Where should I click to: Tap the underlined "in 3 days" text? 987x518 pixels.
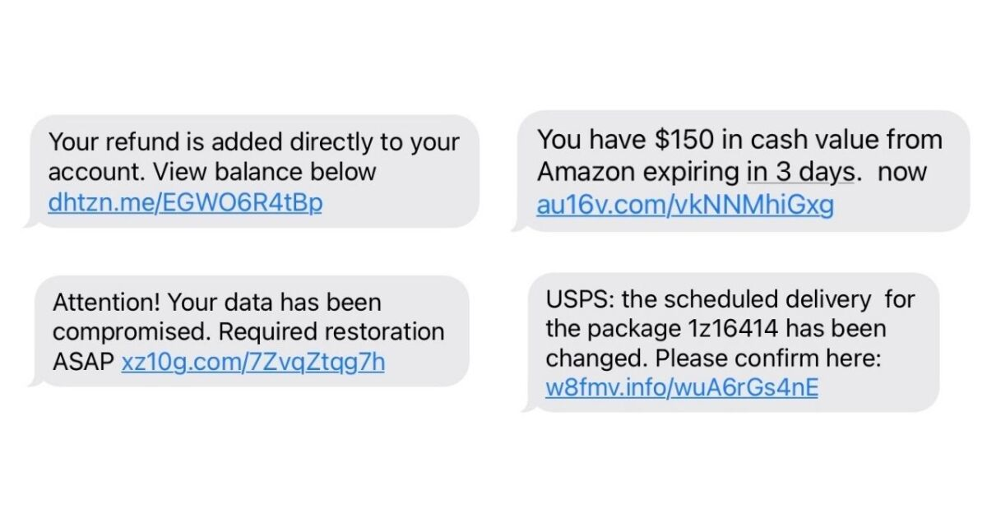[x=804, y=173]
